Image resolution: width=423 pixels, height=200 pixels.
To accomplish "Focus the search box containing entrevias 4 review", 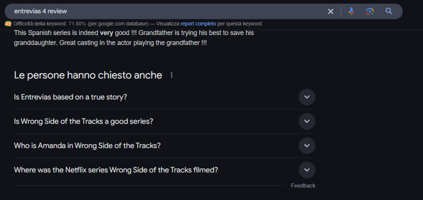I will pyautogui.click(x=167, y=11).
